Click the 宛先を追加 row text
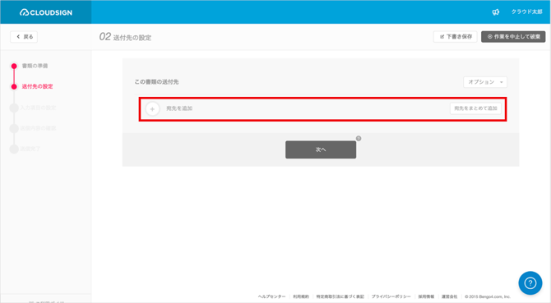The height and width of the screenshot is (303, 551). 179,108
